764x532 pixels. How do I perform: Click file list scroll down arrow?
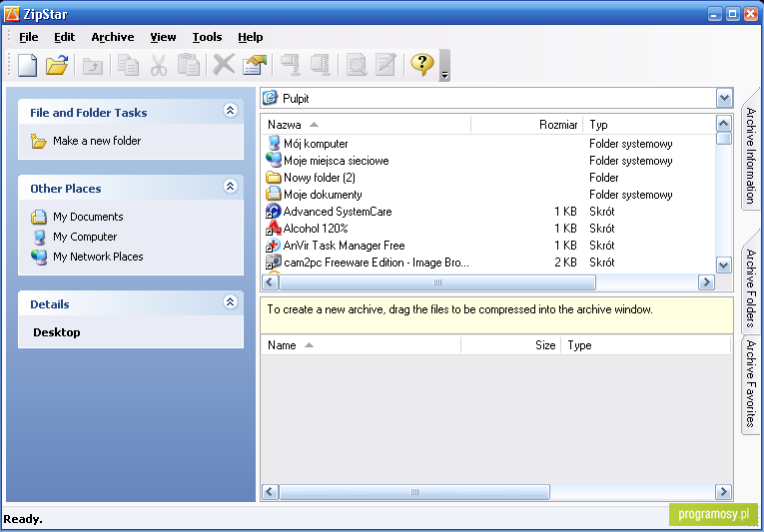(x=724, y=266)
